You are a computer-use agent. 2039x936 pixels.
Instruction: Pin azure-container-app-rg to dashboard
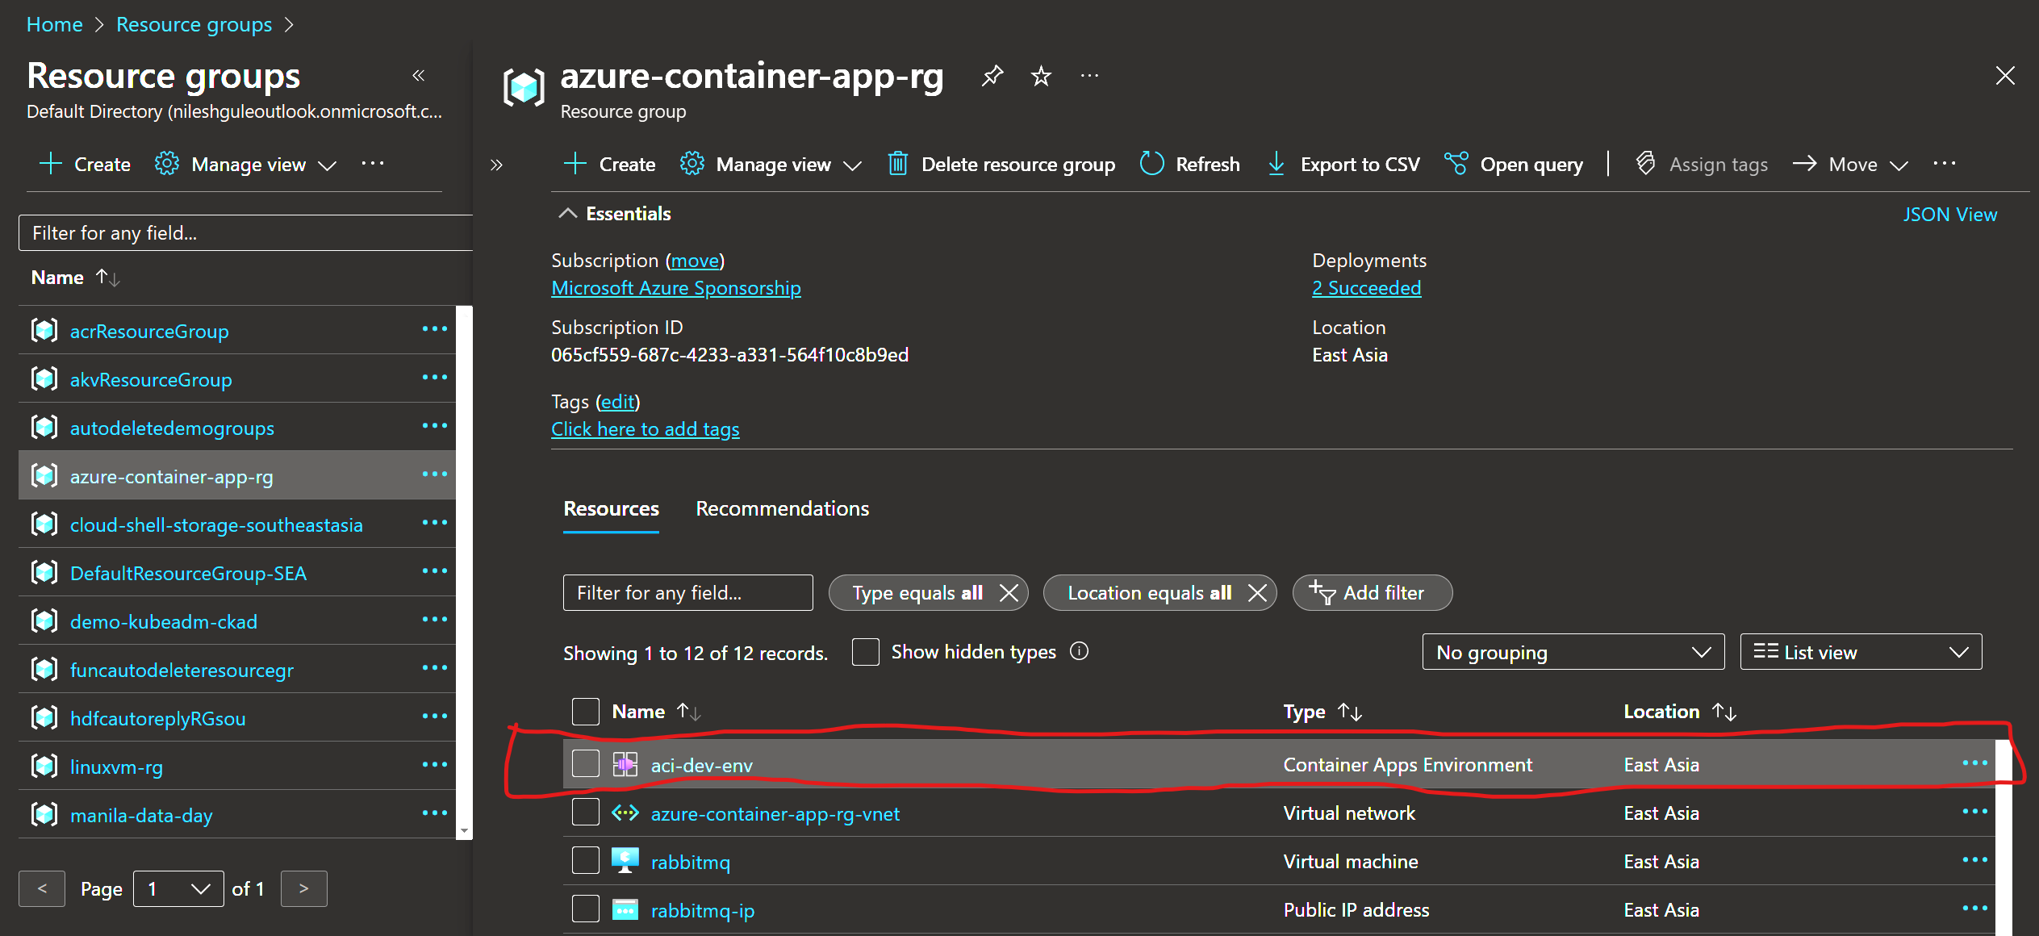tap(992, 76)
